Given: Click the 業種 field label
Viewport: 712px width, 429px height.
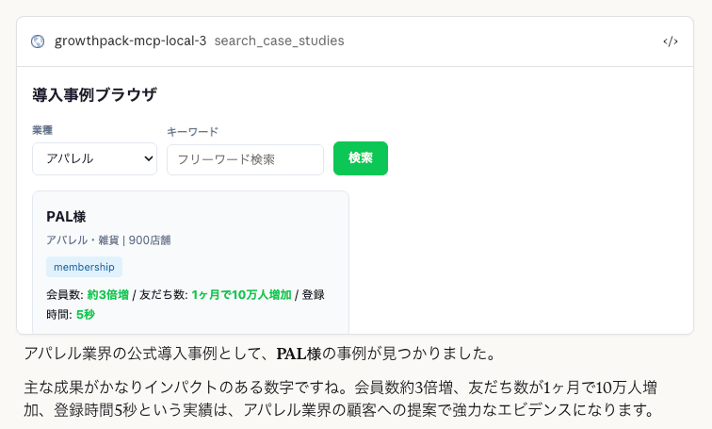Looking at the screenshot, I should [42, 129].
